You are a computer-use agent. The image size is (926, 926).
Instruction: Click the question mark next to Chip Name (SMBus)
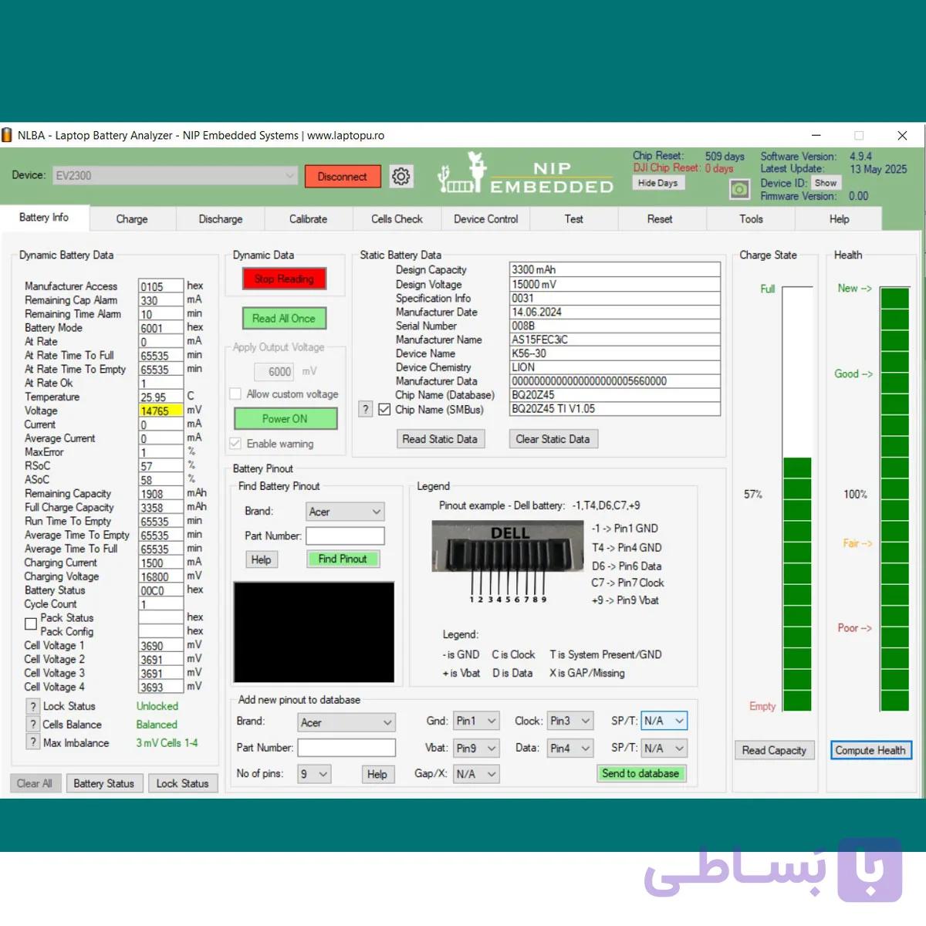pos(366,410)
